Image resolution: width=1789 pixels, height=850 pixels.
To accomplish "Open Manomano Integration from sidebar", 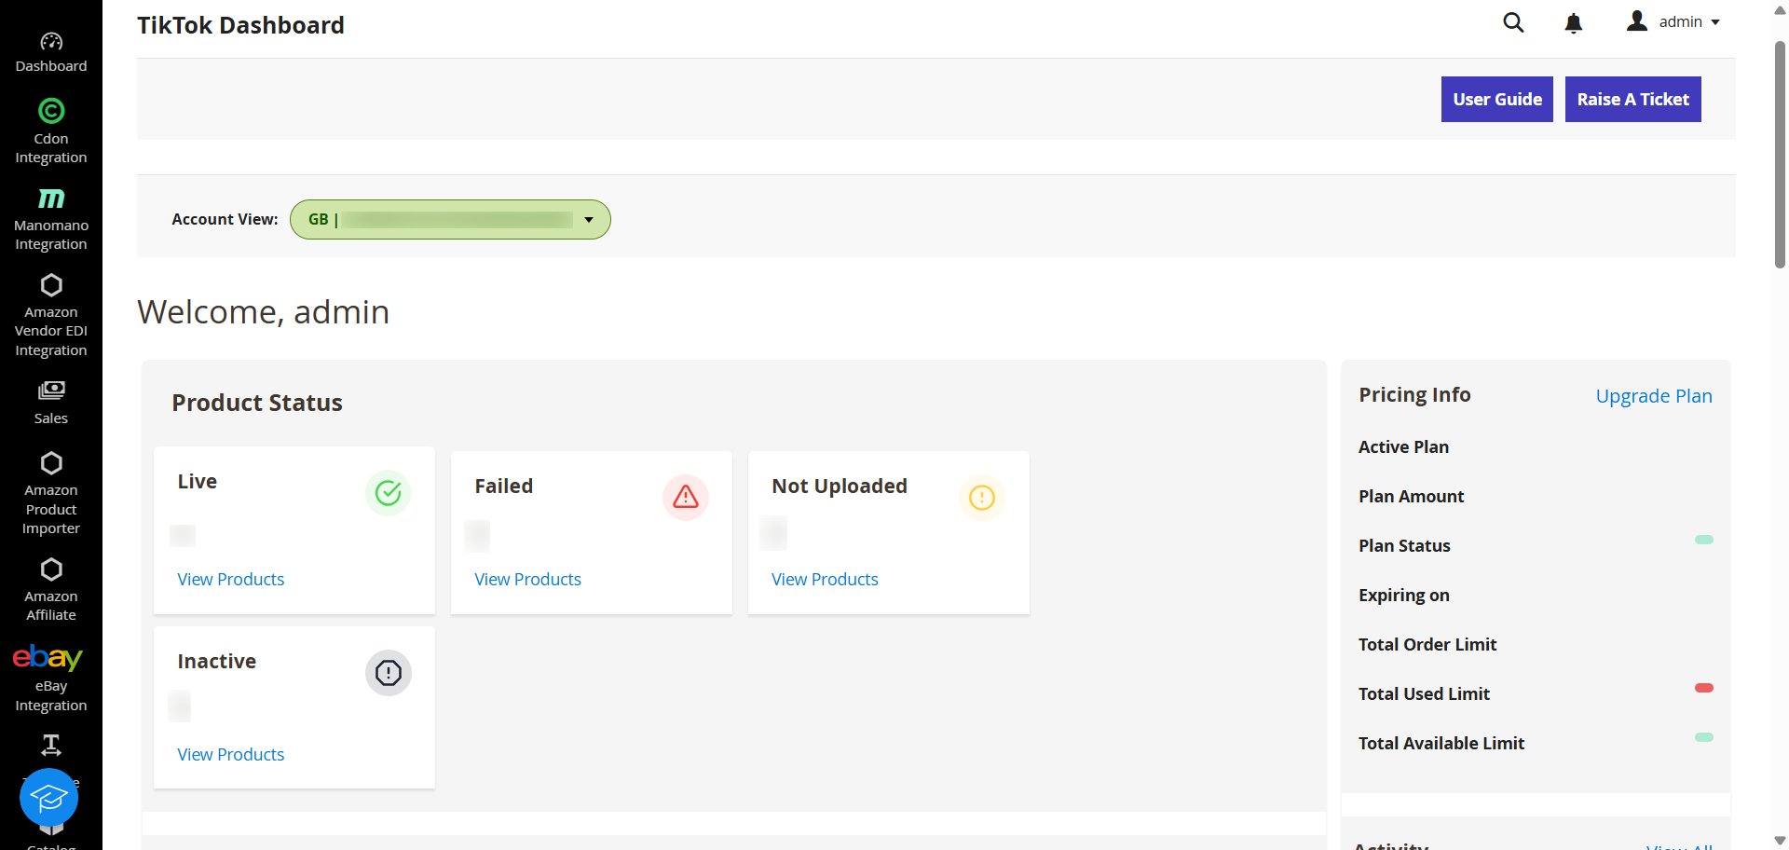I will (51, 199).
